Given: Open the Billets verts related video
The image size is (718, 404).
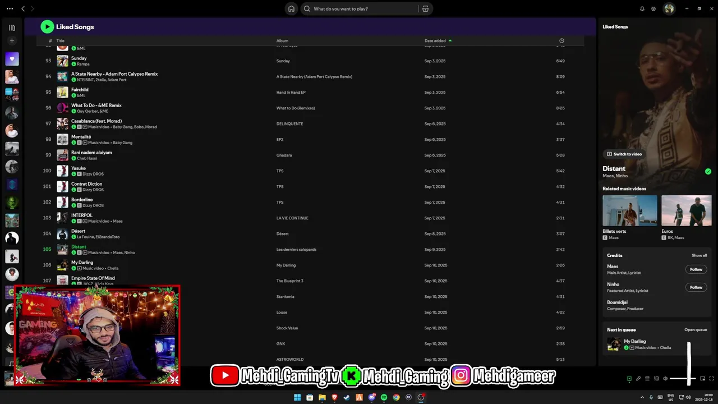Looking at the screenshot, I should 629,218.
